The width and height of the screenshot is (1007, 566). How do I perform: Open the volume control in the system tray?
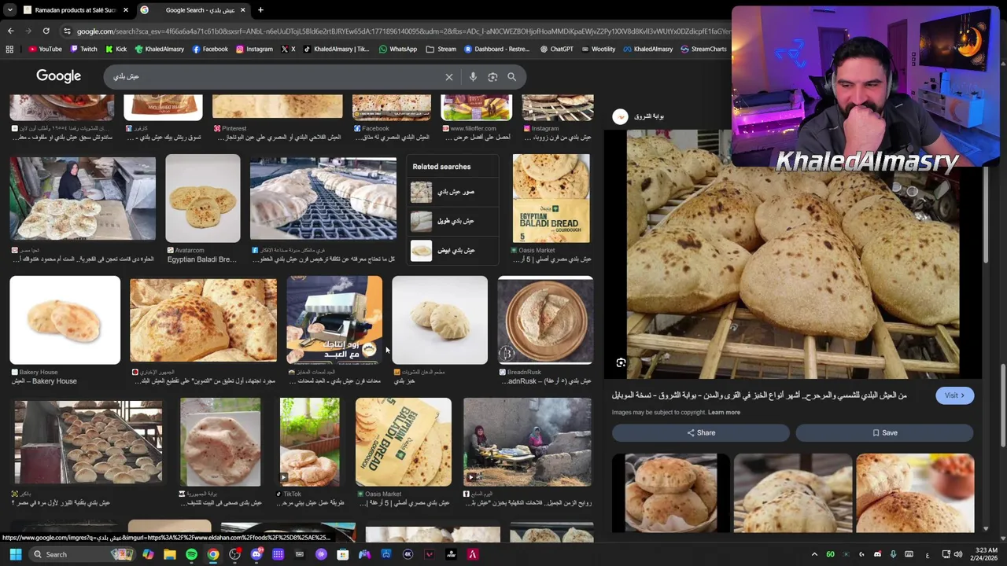click(958, 554)
